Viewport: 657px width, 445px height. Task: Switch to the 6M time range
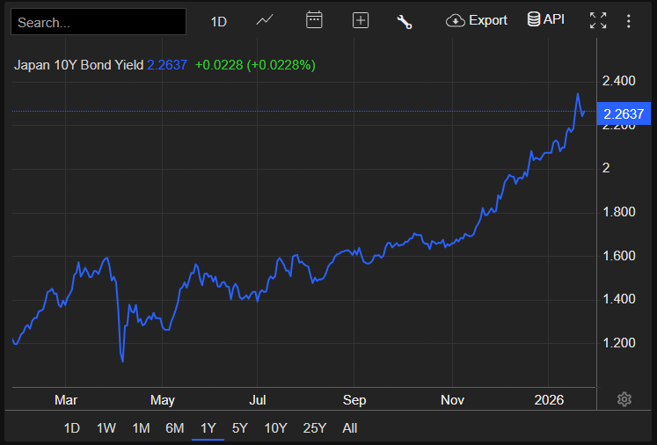(x=174, y=428)
